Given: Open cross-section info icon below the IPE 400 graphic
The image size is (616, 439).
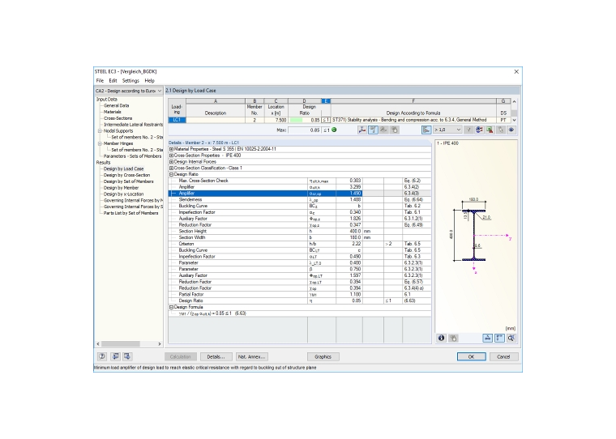Looking at the screenshot, I should coord(441,338).
